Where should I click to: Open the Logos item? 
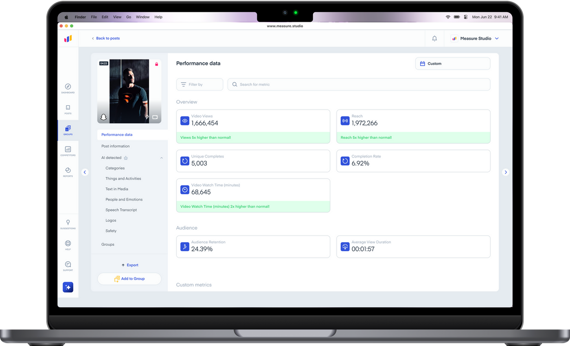pyautogui.click(x=111, y=220)
